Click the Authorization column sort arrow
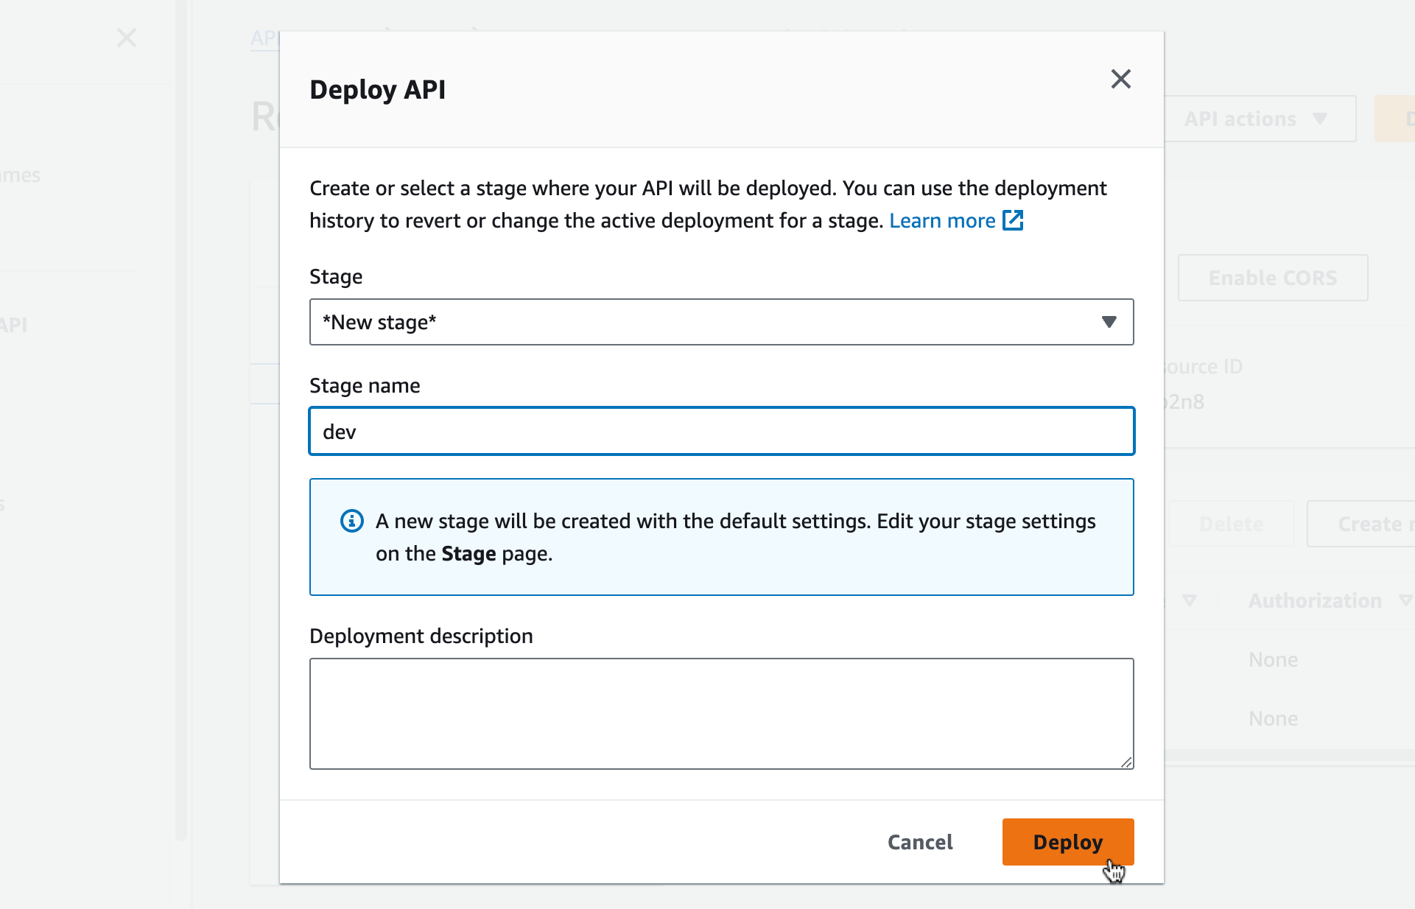Screen dimensions: 1415x909 (1405, 600)
